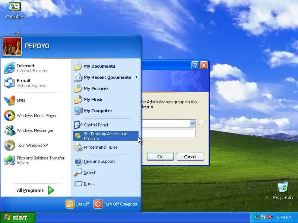Image resolution: width=298 pixels, height=223 pixels.
Task: Close the dialog with red X
Action: coord(204,65)
